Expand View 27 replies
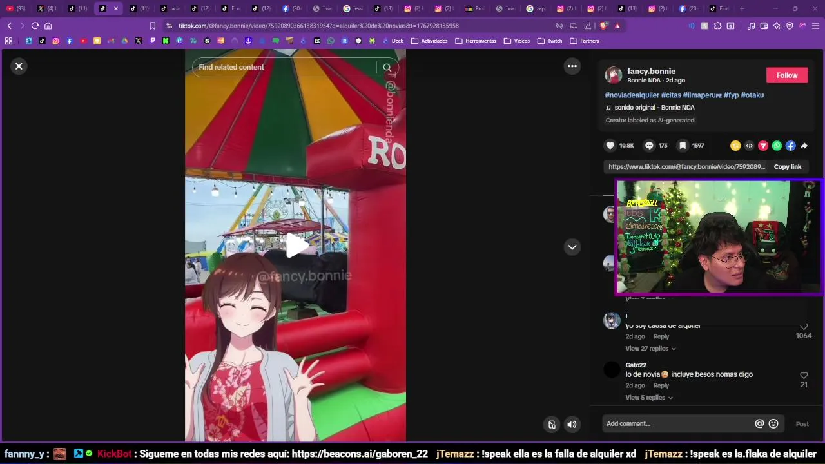Screen dimensions: 825x464 point(650,349)
